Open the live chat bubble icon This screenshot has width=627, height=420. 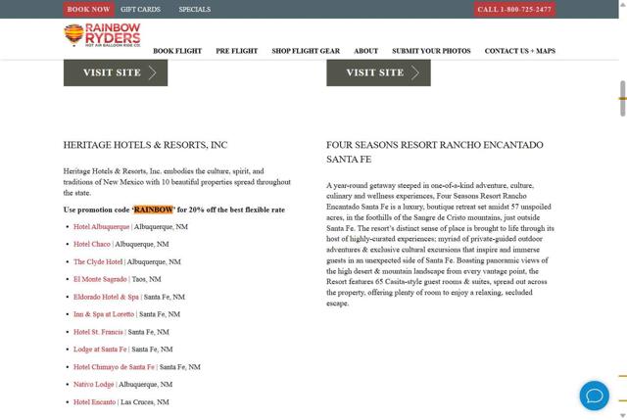click(595, 396)
